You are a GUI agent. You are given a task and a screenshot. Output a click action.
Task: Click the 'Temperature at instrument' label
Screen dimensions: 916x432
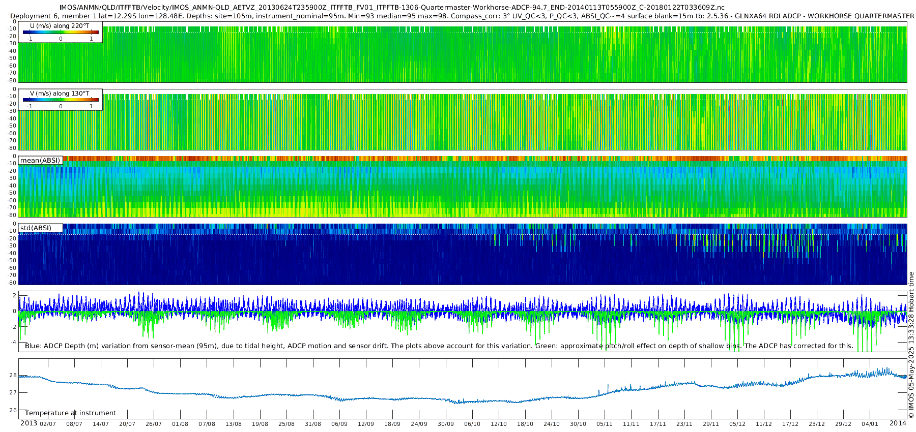point(70,413)
